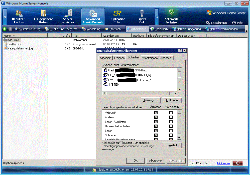The image size is (250, 175).
Task: Switch to Freigabe tab
Action: 119,58
